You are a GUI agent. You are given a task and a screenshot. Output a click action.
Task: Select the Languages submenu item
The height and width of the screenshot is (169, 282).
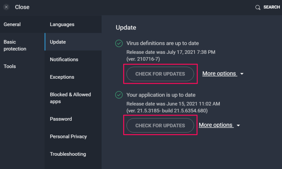62,24
